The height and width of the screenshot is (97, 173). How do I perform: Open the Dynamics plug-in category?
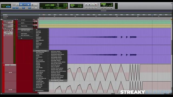[x=41, y=31]
